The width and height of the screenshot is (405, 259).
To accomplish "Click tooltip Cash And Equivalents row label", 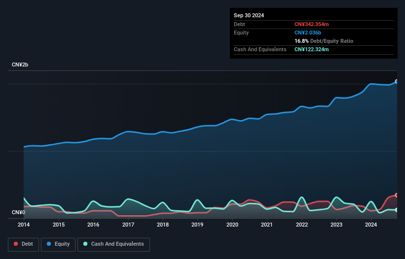I will point(260,49).
